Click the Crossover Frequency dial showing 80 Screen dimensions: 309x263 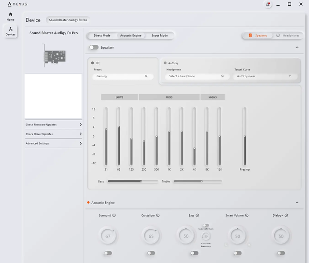[x=206, y=236]
